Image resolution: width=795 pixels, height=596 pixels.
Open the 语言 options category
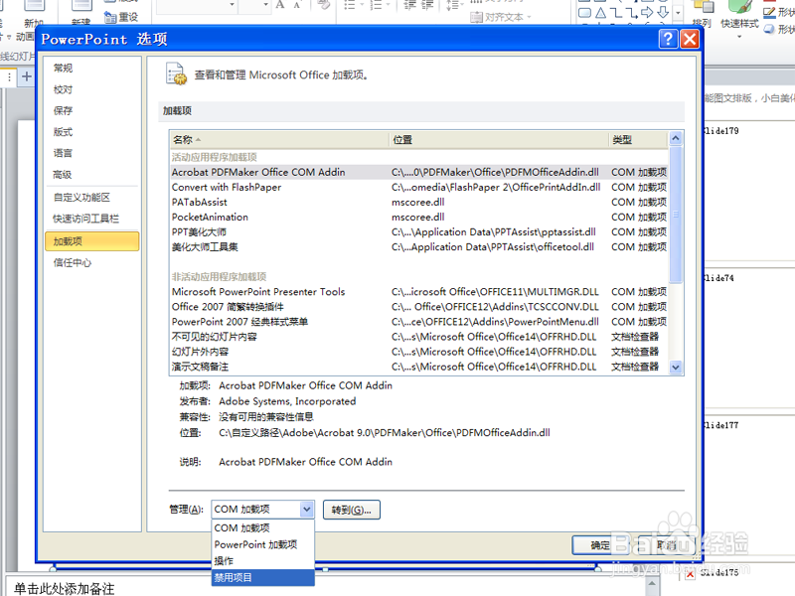63,153
